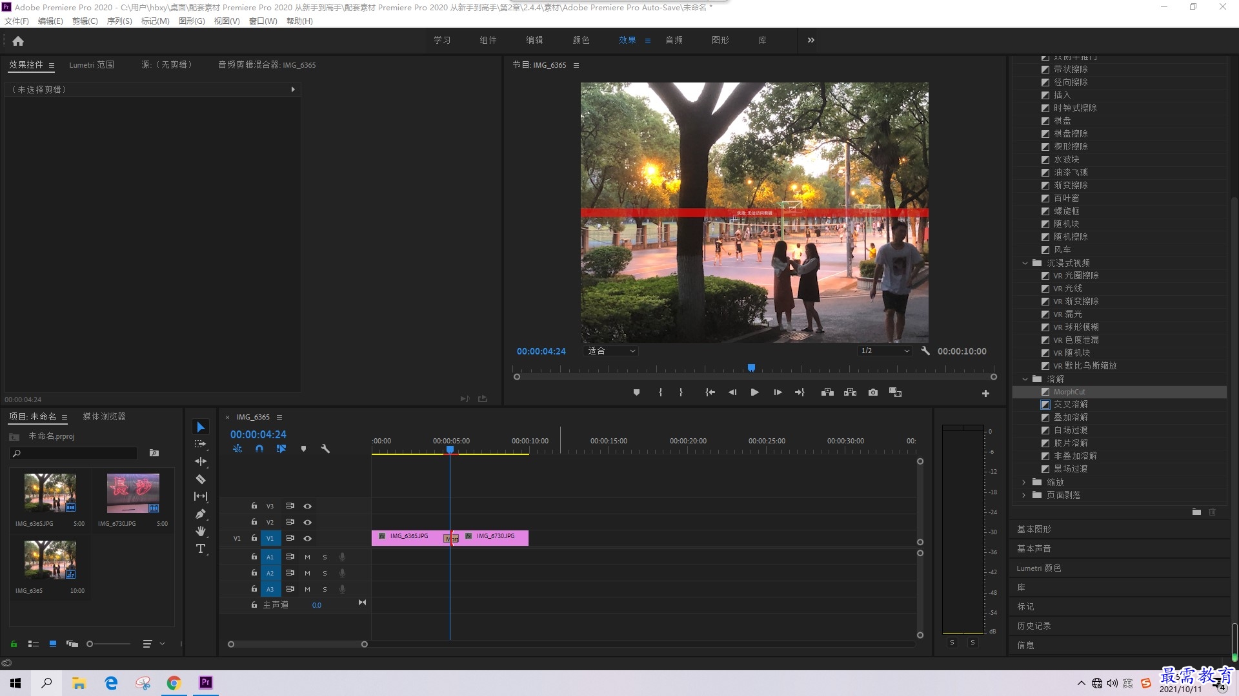The width and height of the screenshot is (1239, 696).
Task: Expand 未选择剪辑 arrow
Action: [x=293, y=90]
